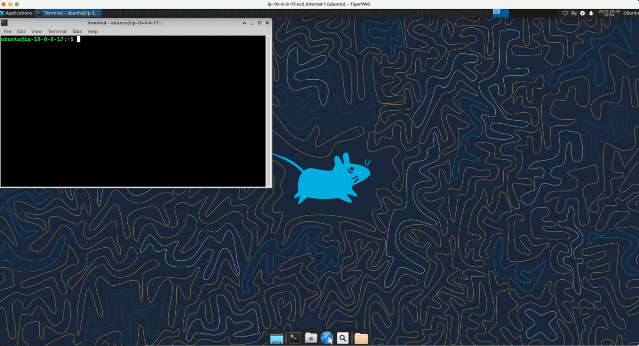
Task: Open the File menu in the terminal
Action: click(7, 31)
